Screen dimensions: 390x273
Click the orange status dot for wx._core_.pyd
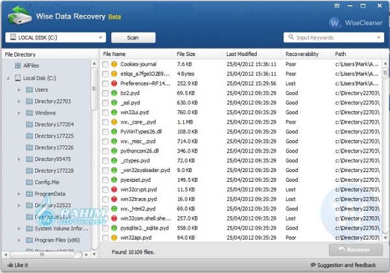[x=114, y=122]
